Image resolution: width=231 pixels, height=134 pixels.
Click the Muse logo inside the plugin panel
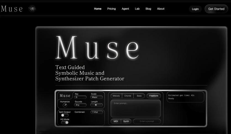tap(65, 96)
